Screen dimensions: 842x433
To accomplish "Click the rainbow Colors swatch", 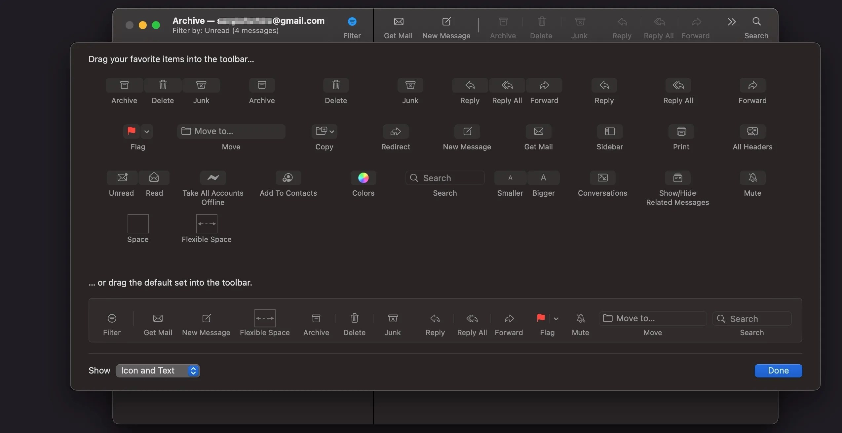I will coord(363,178).
